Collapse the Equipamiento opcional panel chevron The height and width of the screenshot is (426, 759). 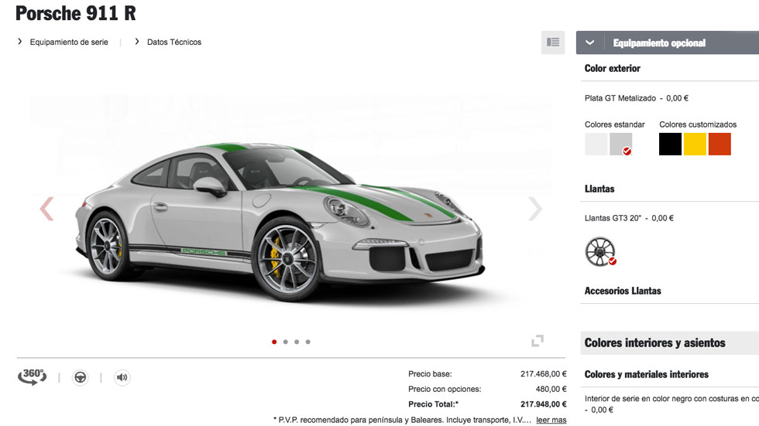(x=589, y=43)
